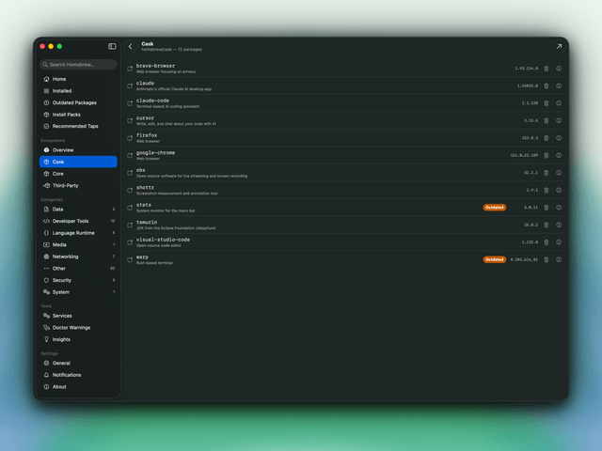The width and height of the screenshot is (602, 451).
Task: Click the Outdated badge on stats
Action: point(495,208)
